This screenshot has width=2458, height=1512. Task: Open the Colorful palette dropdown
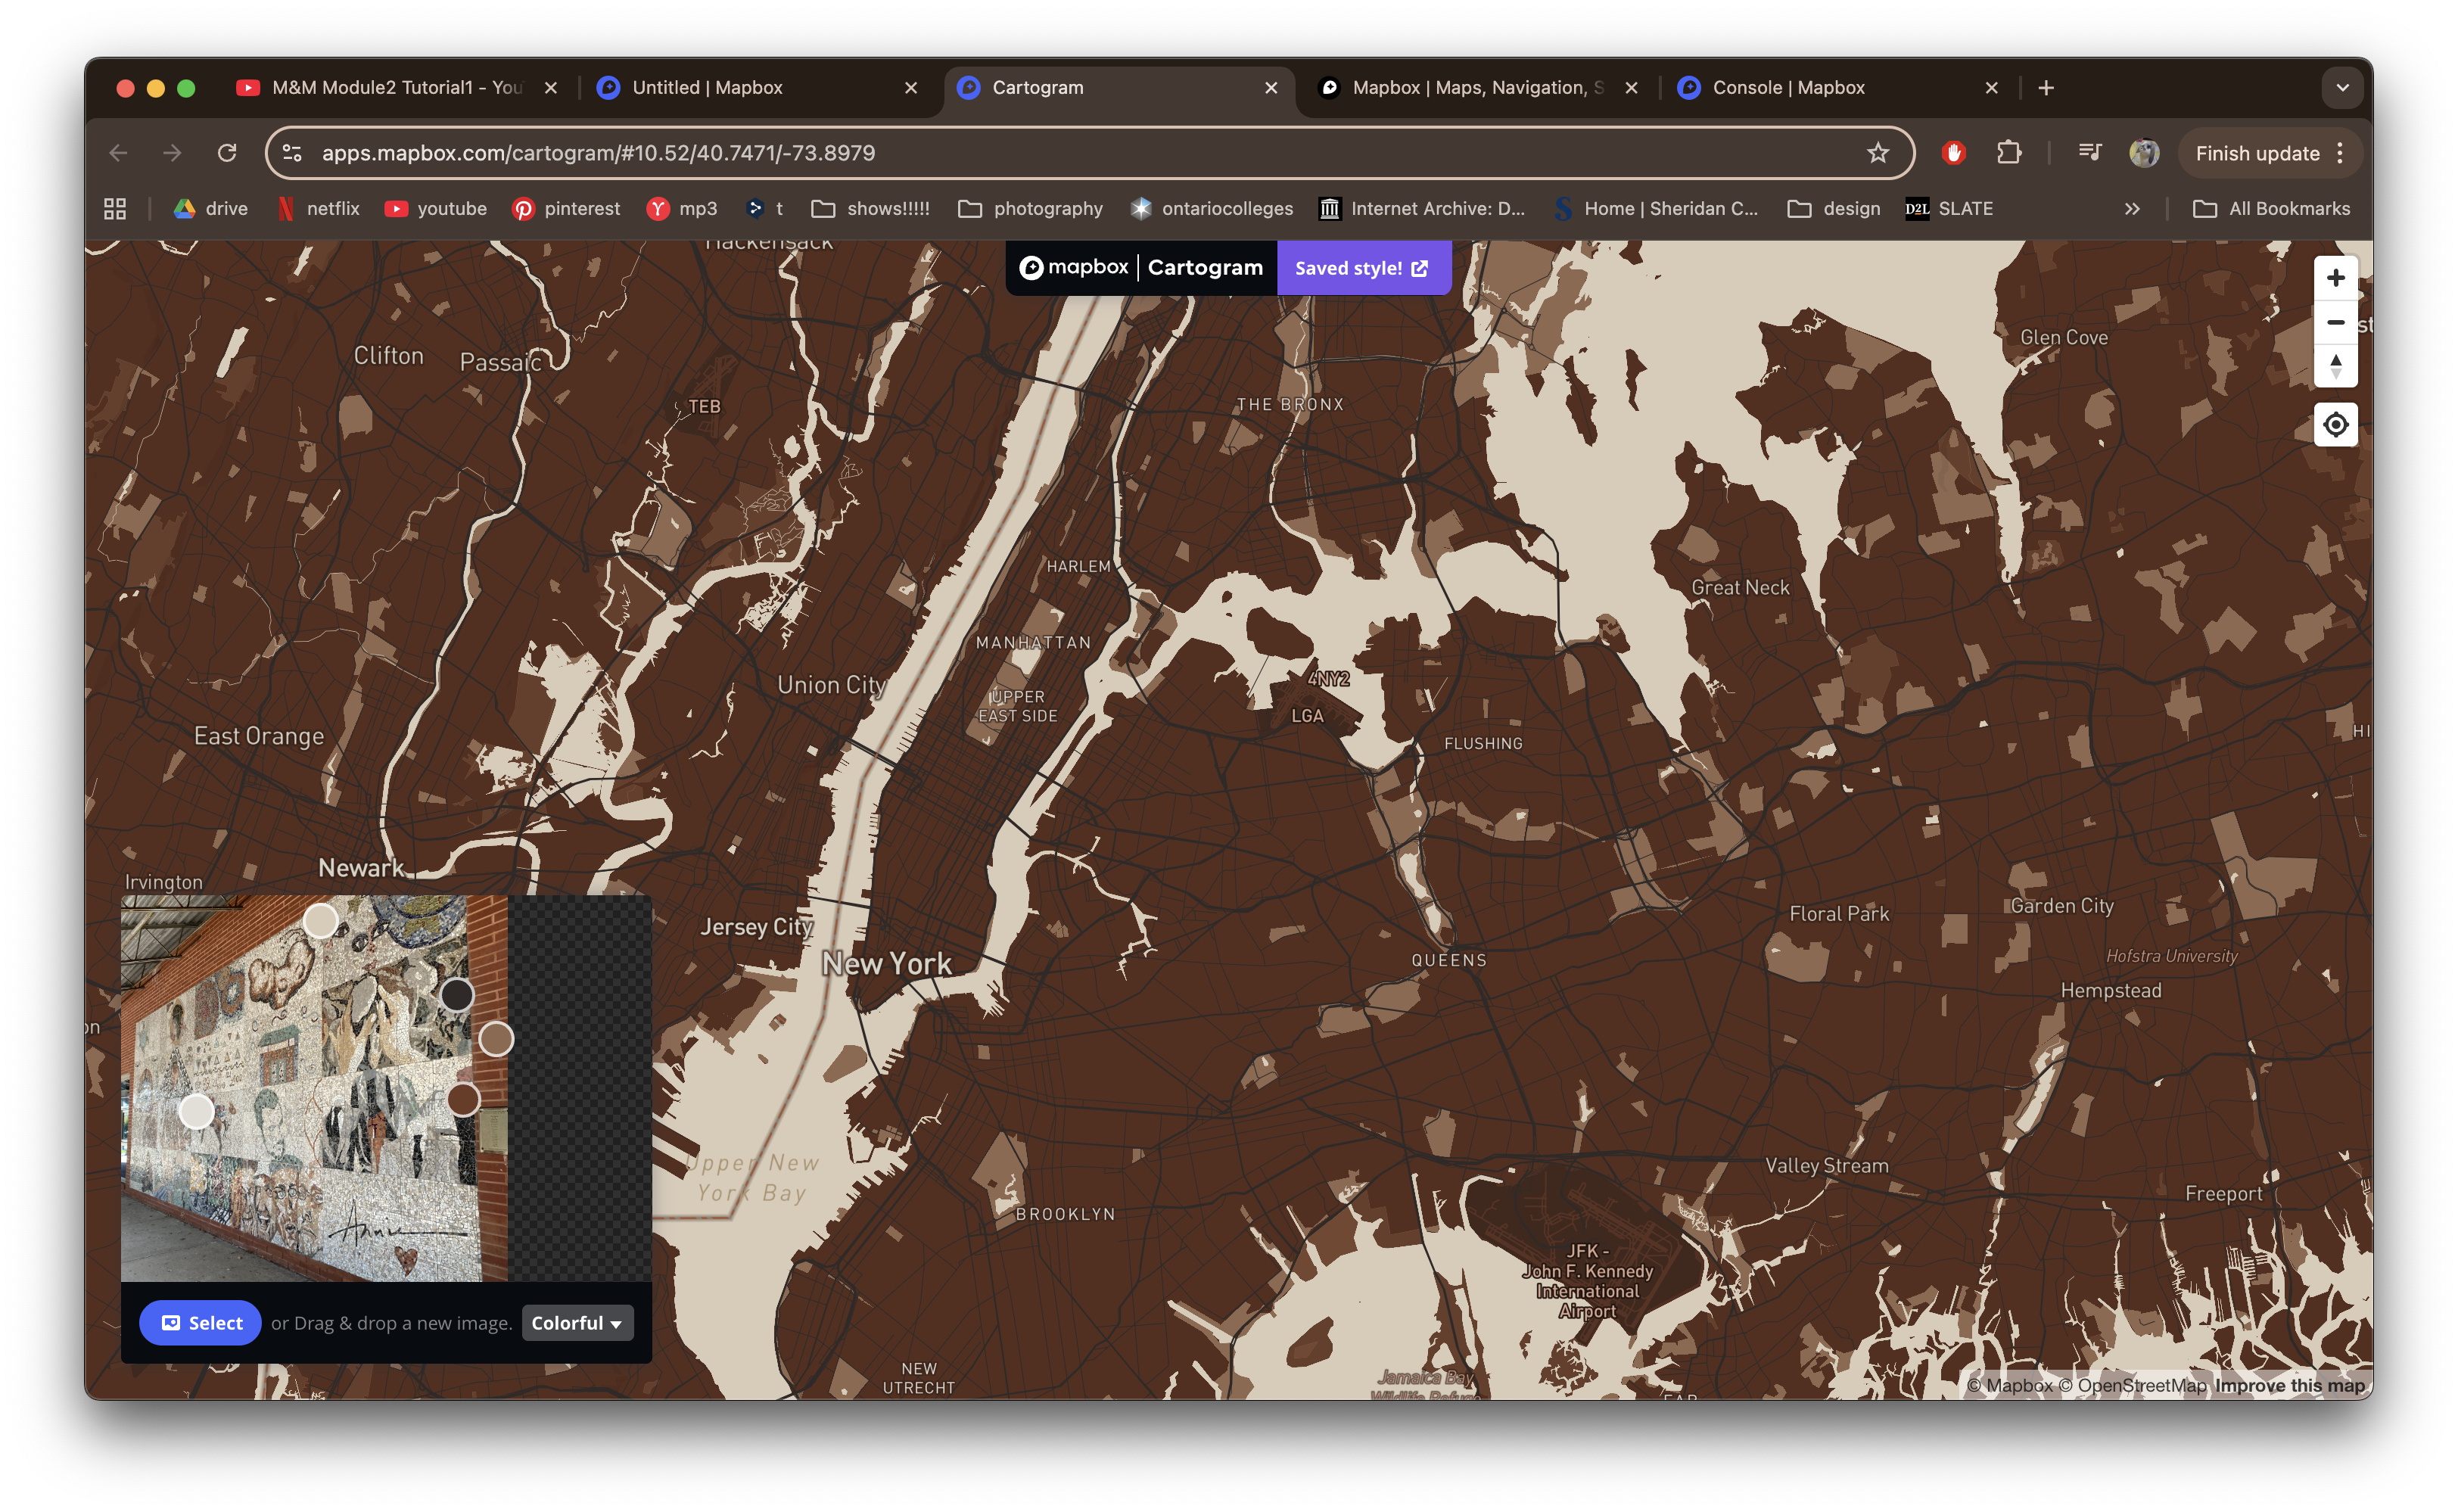click(x=577, y=1322)
